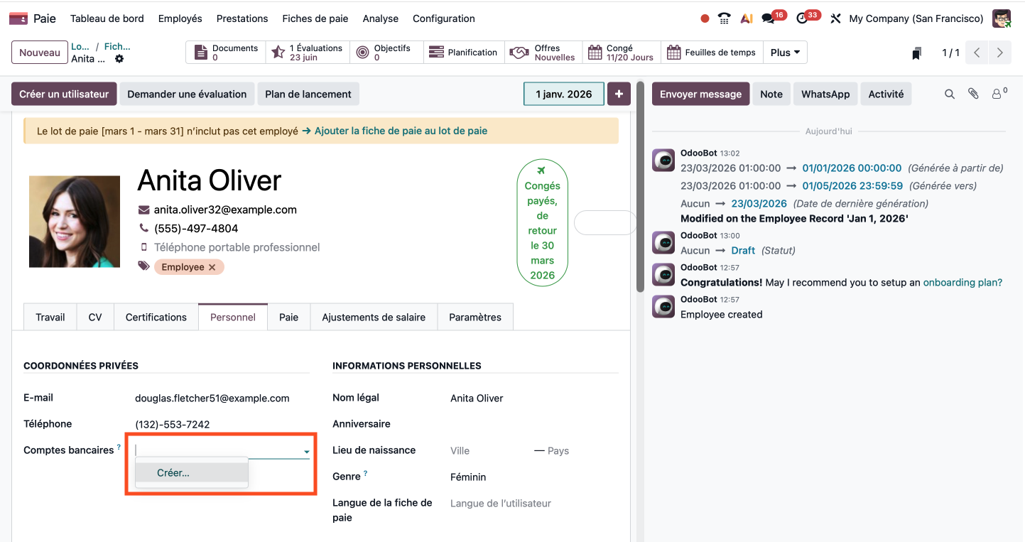Screen dimensions: 1025x542
Task: Remove the Employee tag with its X
Action: [x=212, y=267]
